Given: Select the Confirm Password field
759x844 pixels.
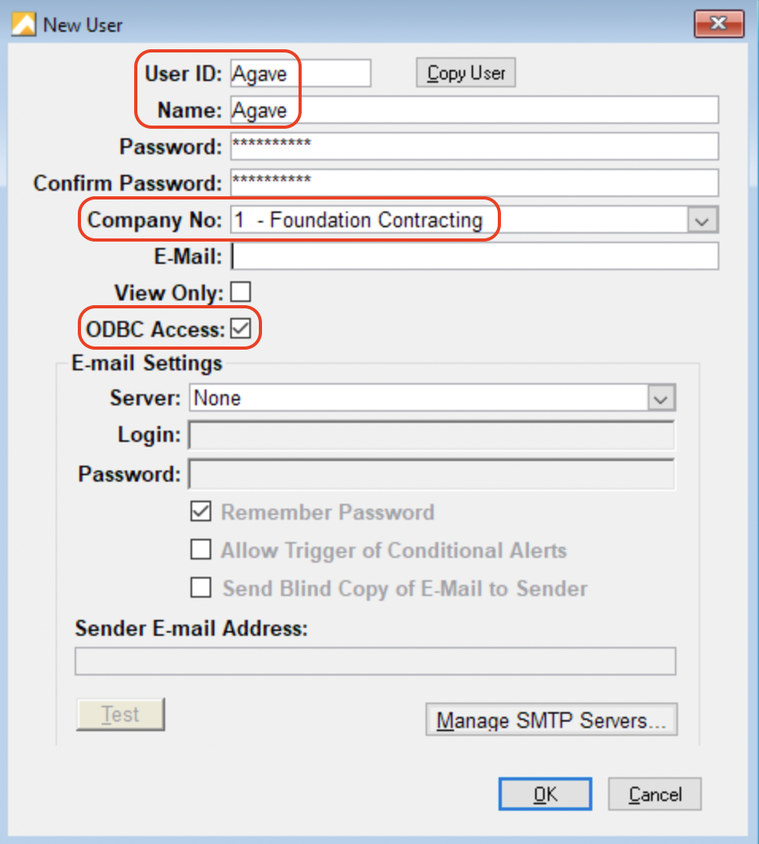Looking at the screenshot, I should click(x=474, y=182).
